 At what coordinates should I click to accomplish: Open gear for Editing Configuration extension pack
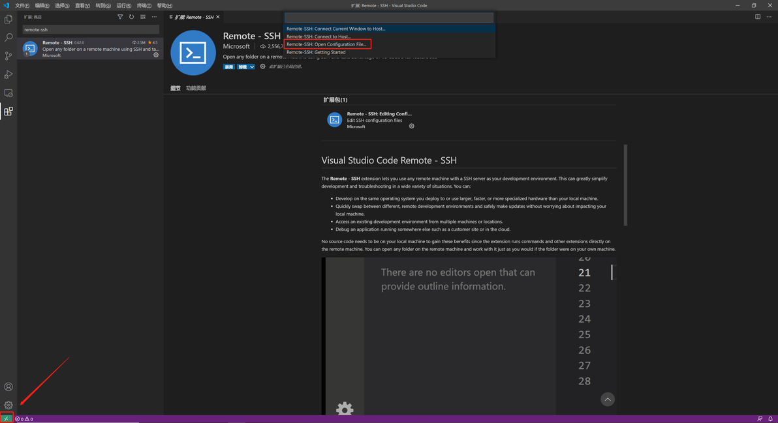(x=411, y=126)
